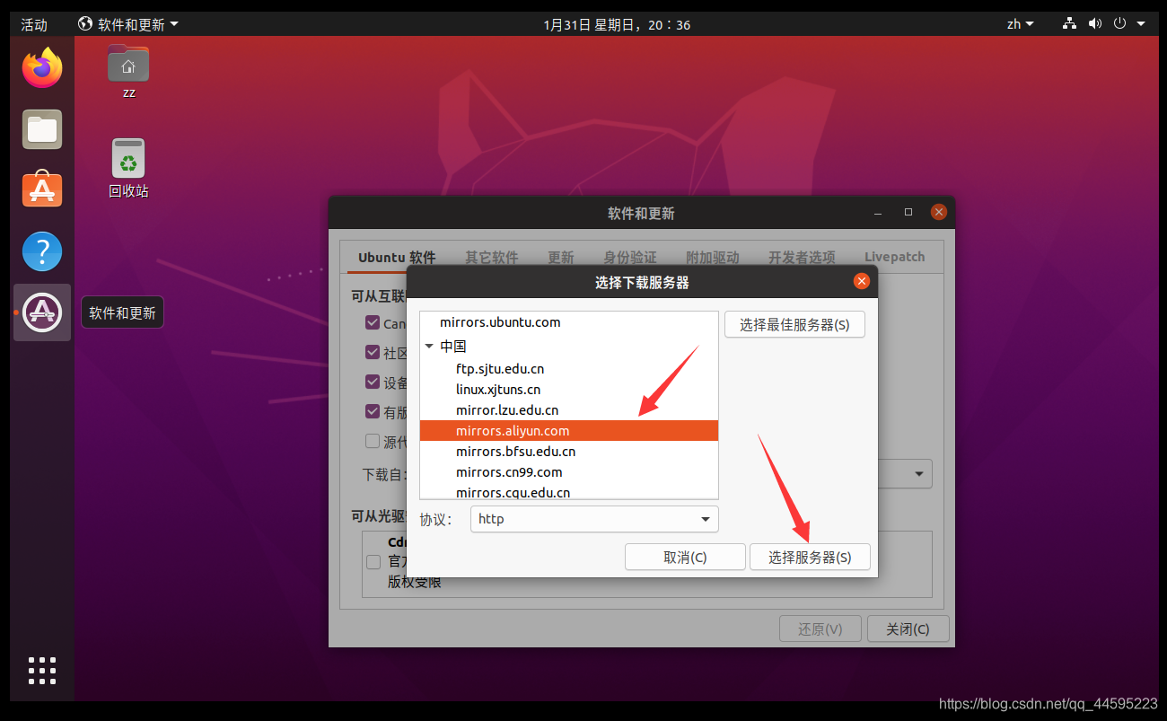The image size is (1167, 721).
Task: Switch to the 附加驱动 tab
Action: (x=713, y=257)
